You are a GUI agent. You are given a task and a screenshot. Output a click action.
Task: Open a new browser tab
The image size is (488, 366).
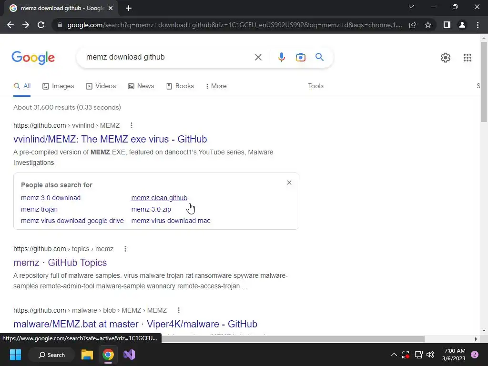[129, 8]
